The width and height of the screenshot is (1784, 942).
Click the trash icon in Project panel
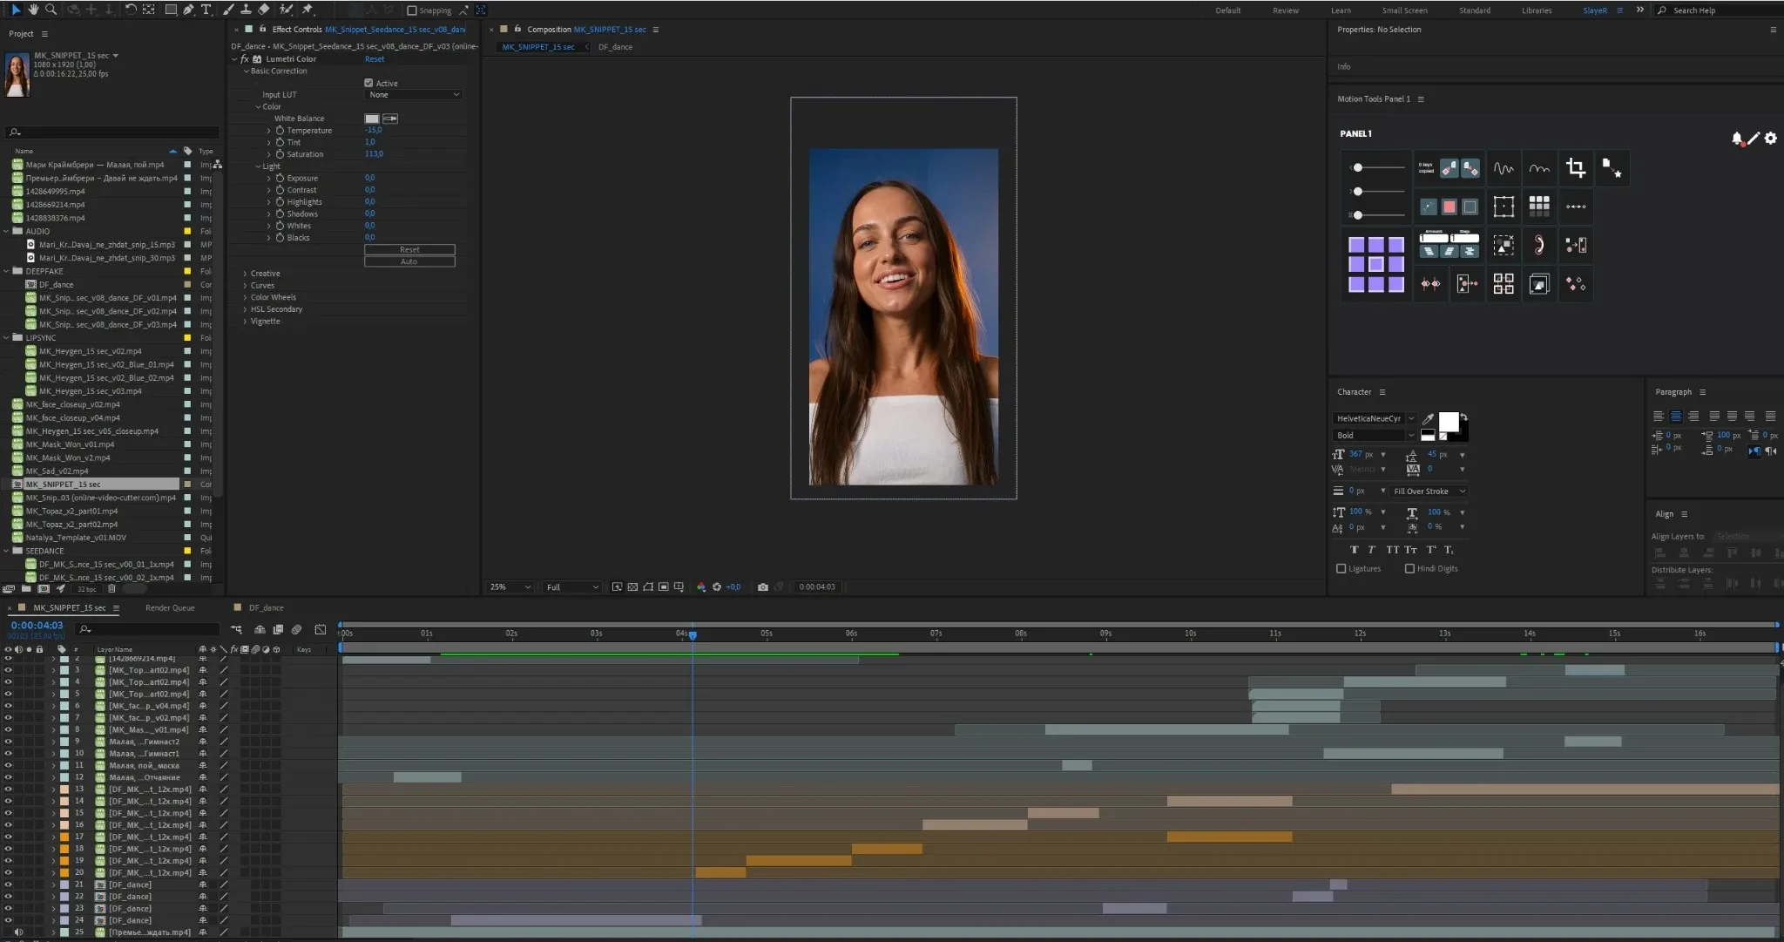coord(111,589)
